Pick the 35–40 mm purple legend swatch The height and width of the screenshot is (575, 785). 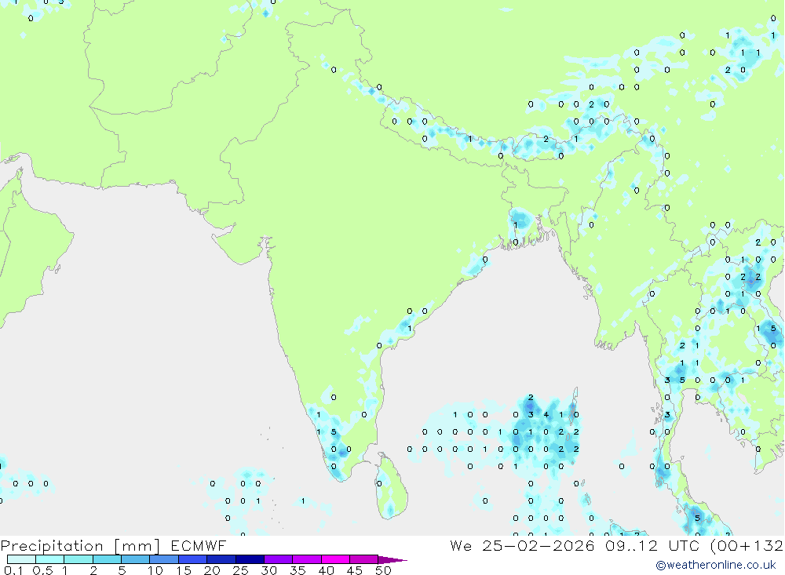307,559
